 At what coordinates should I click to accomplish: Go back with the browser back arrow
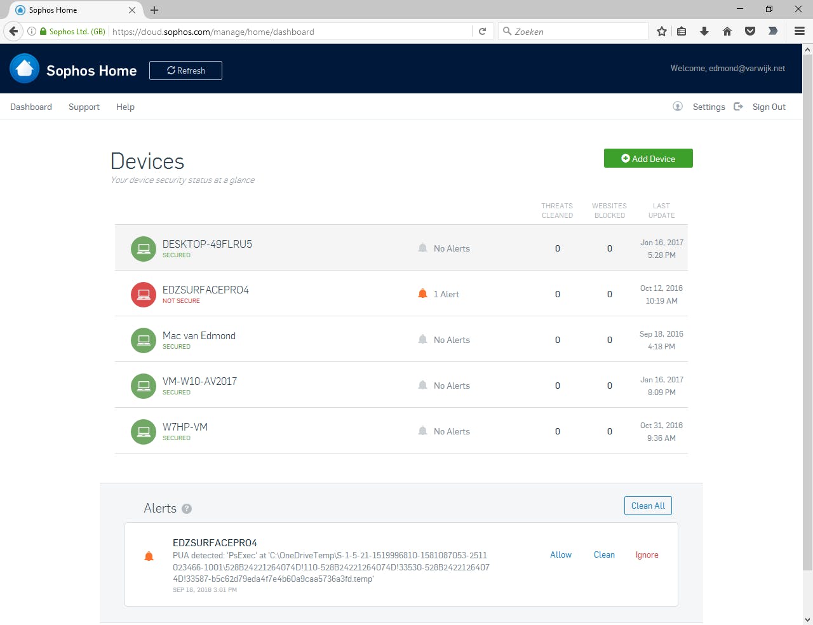(14, 31)
